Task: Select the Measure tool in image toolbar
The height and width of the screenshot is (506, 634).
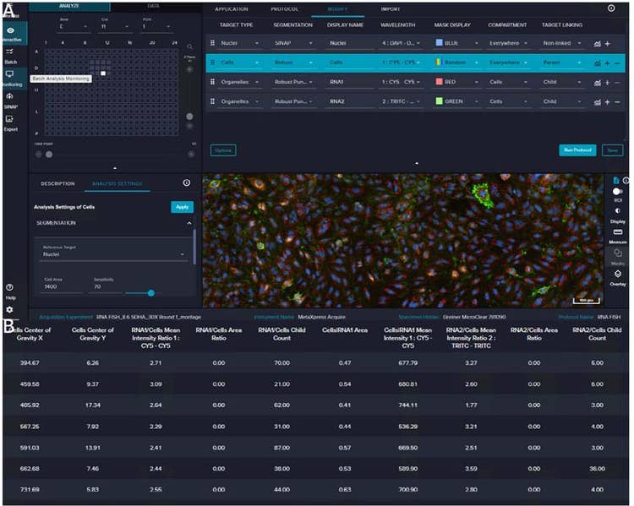Action: click(618, 236)
